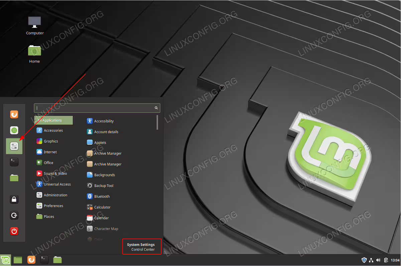Open the network connection tray icon
401x266 pixels.
pyautogui.click(x=372, y=260)
